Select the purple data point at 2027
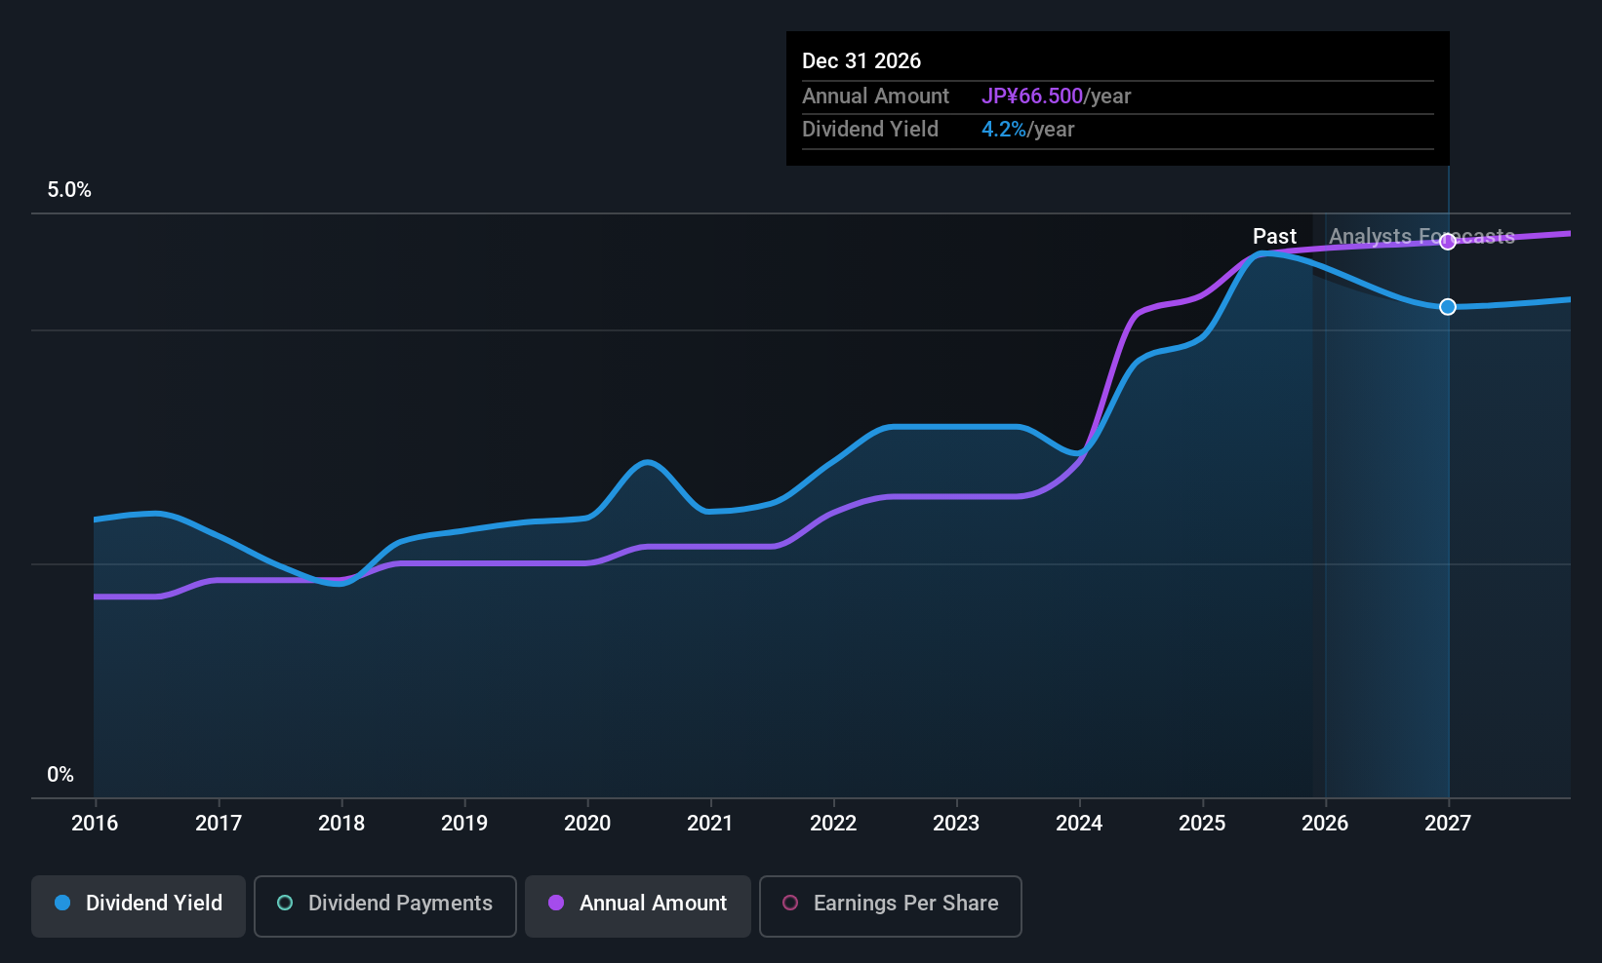Screen dimensions: 1602x963 click(x=1448, y=242)
